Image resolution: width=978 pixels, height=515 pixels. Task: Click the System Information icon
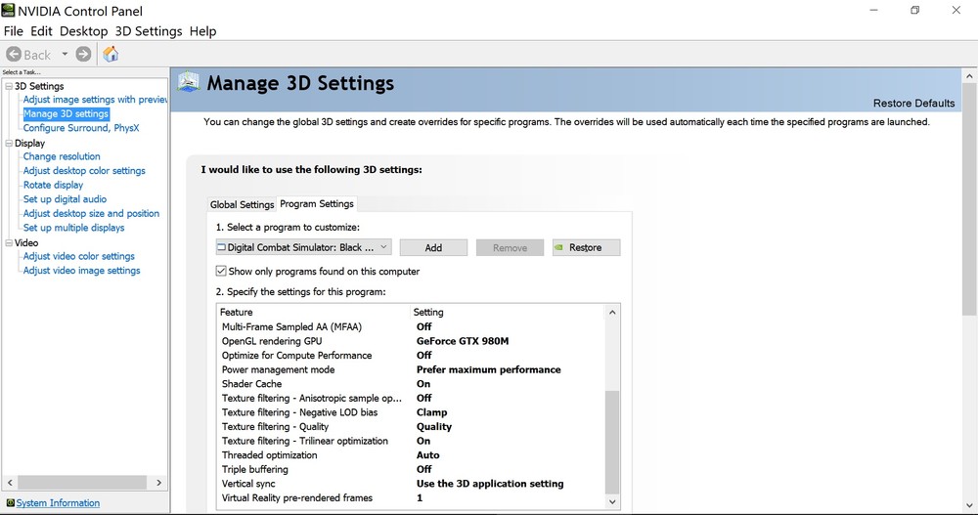(10, 503)
